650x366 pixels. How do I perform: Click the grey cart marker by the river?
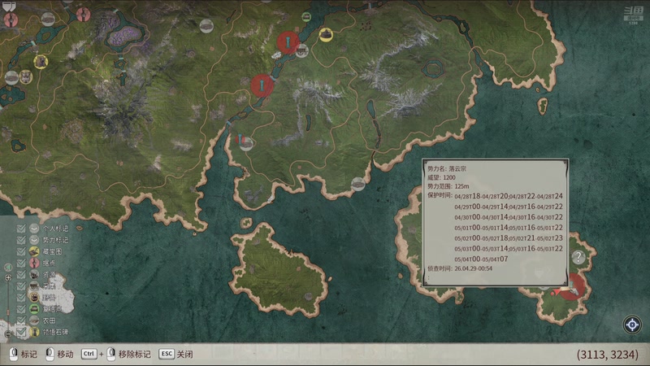point(301,51)
